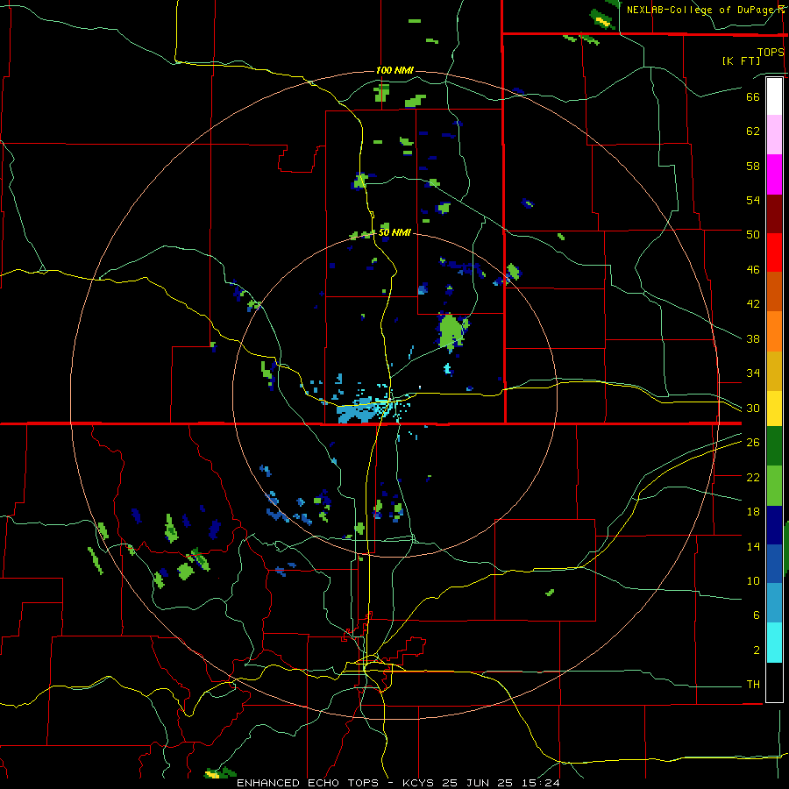Select the magenta band in the color scale
Screen dimensions: 789x789
tap(774, 174)
